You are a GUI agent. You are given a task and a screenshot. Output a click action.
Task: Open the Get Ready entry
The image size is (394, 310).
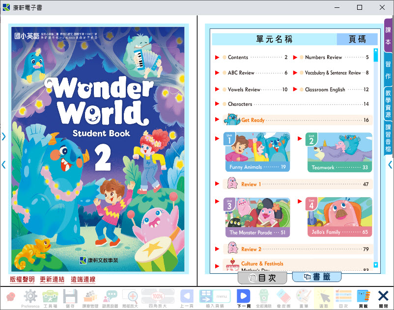pos(298,120)
